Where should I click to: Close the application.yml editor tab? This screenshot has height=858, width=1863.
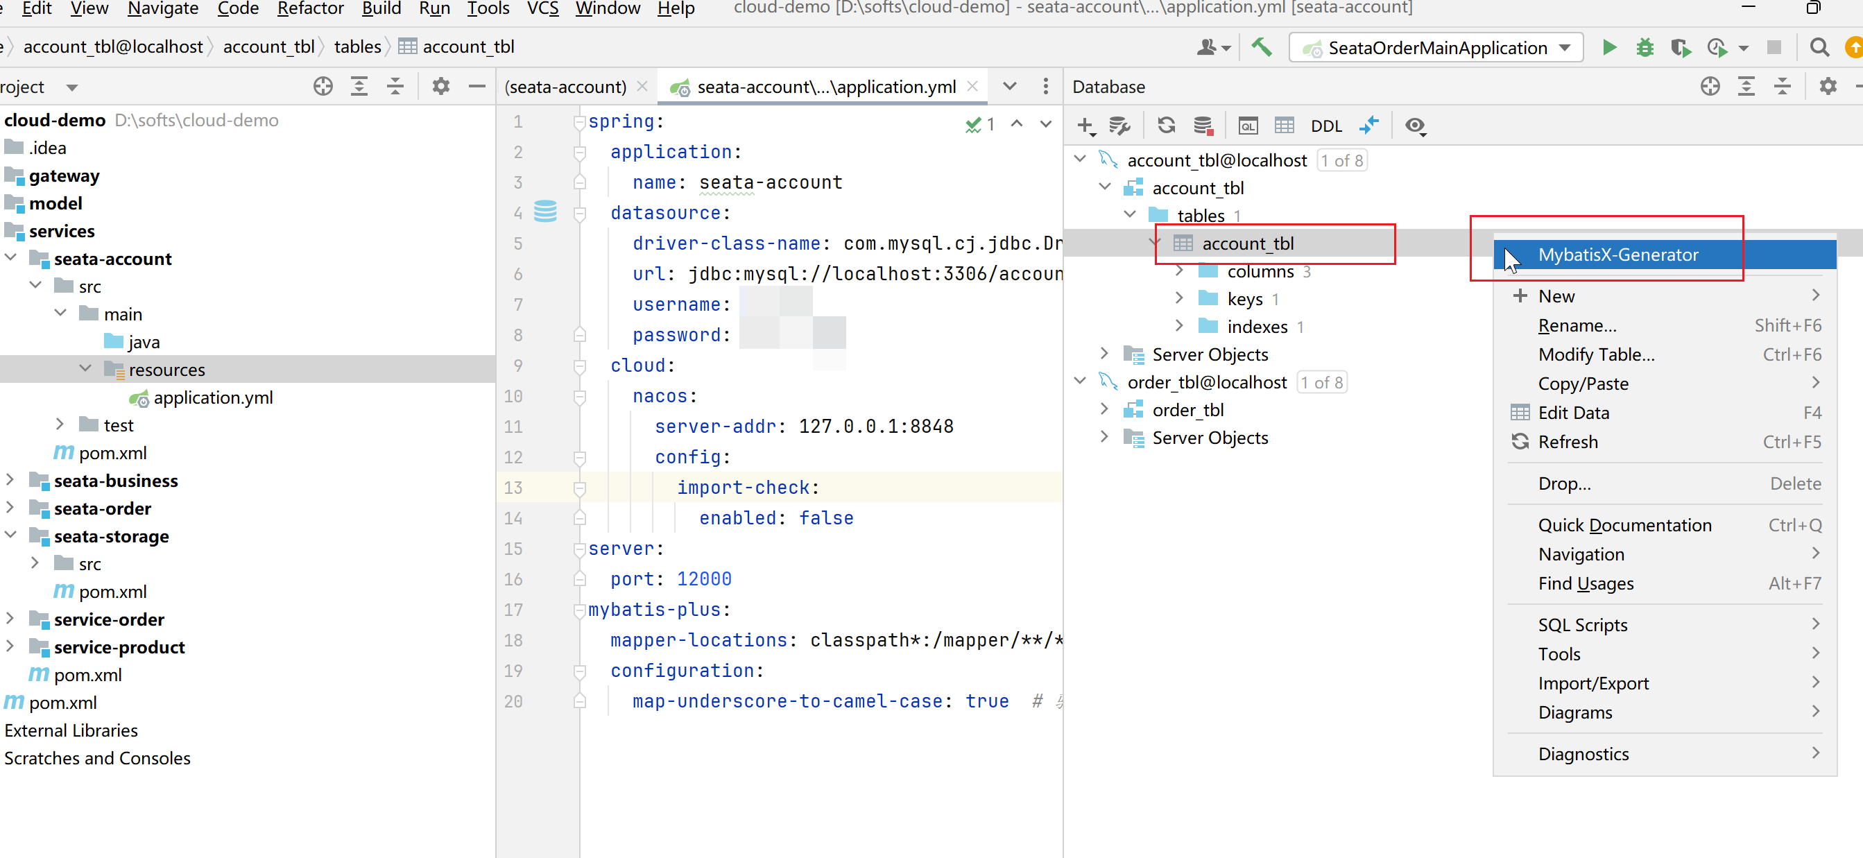[x=972, y=86]
